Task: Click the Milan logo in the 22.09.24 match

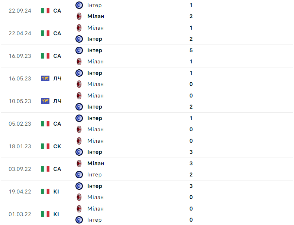Action: [79, 16]
